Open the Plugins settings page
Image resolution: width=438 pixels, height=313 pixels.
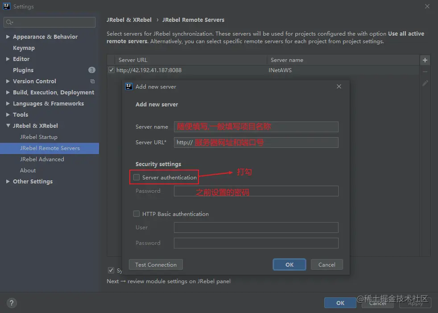pyautogui.click(x=23, y=70)
